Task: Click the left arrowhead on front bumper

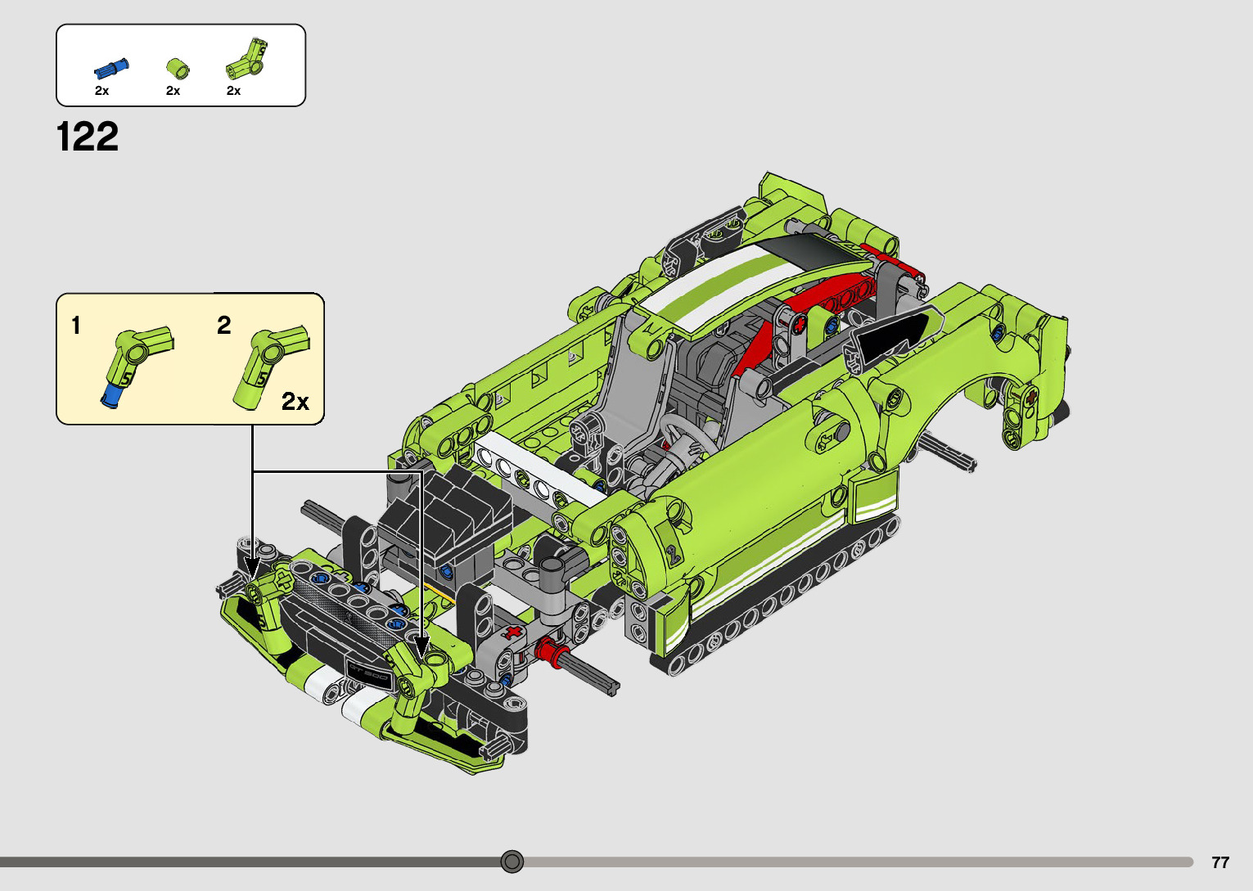Action: point(252,568)
